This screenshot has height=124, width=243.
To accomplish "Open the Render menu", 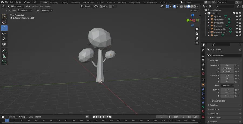I will coord(19,2).
